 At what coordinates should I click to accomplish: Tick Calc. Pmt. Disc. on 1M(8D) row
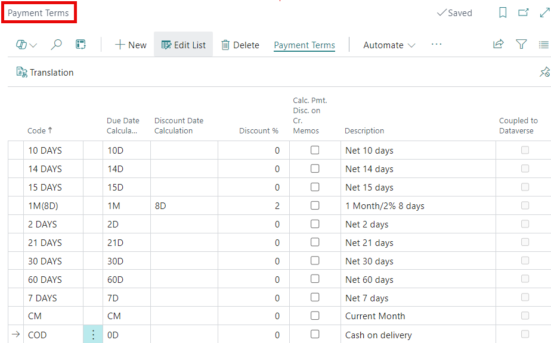(x=315, y=205)
